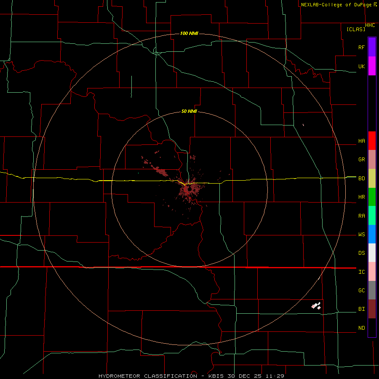The image size is (379, 379).
Task: Click the UK legend label
Action: (361, 67)
